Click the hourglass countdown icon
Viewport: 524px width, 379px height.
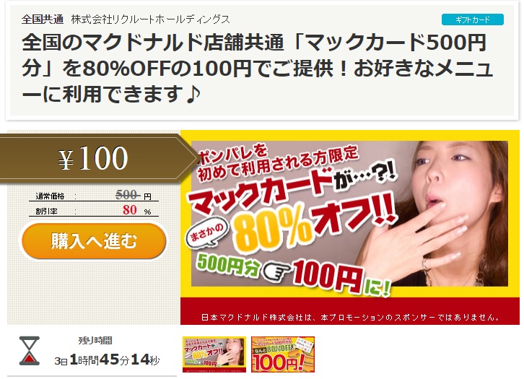[30, 351]
